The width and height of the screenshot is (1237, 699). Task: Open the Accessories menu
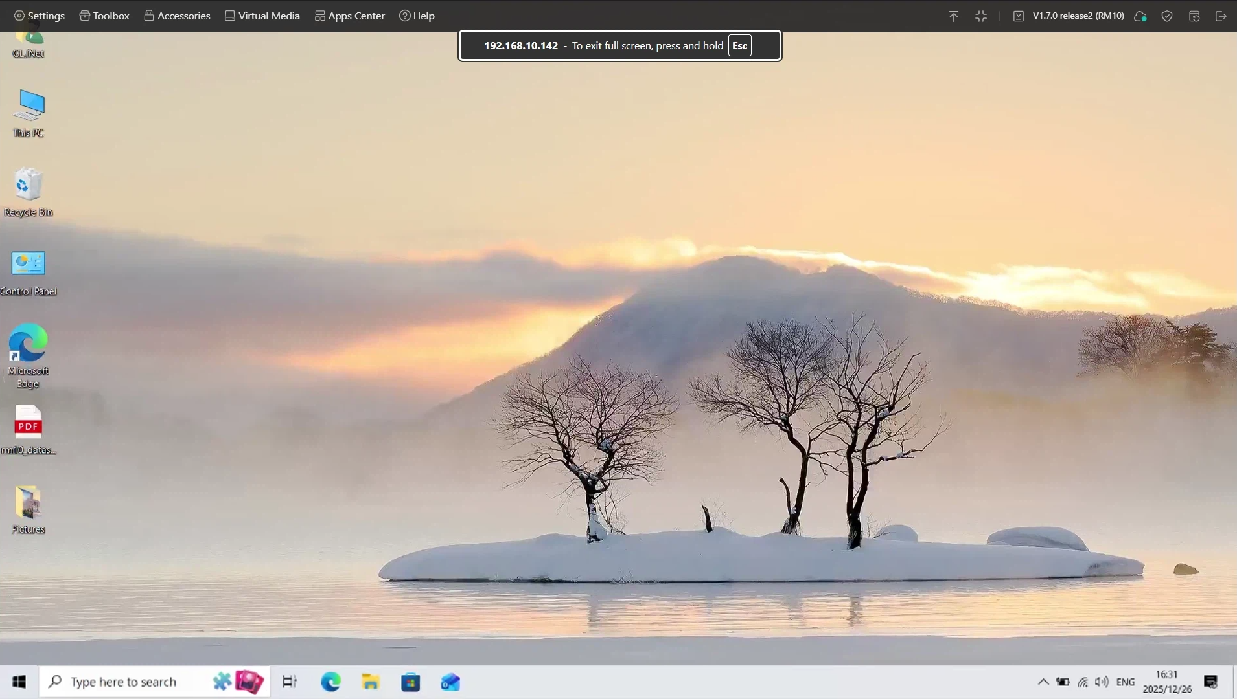coord(177,16)
